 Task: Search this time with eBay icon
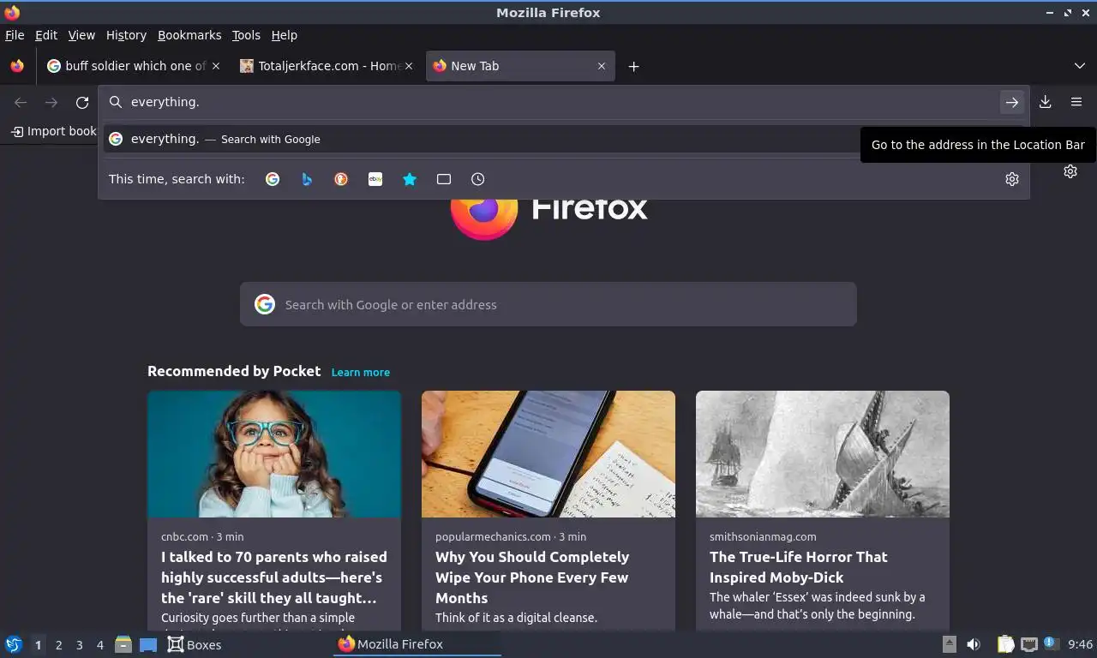[375, 179]
